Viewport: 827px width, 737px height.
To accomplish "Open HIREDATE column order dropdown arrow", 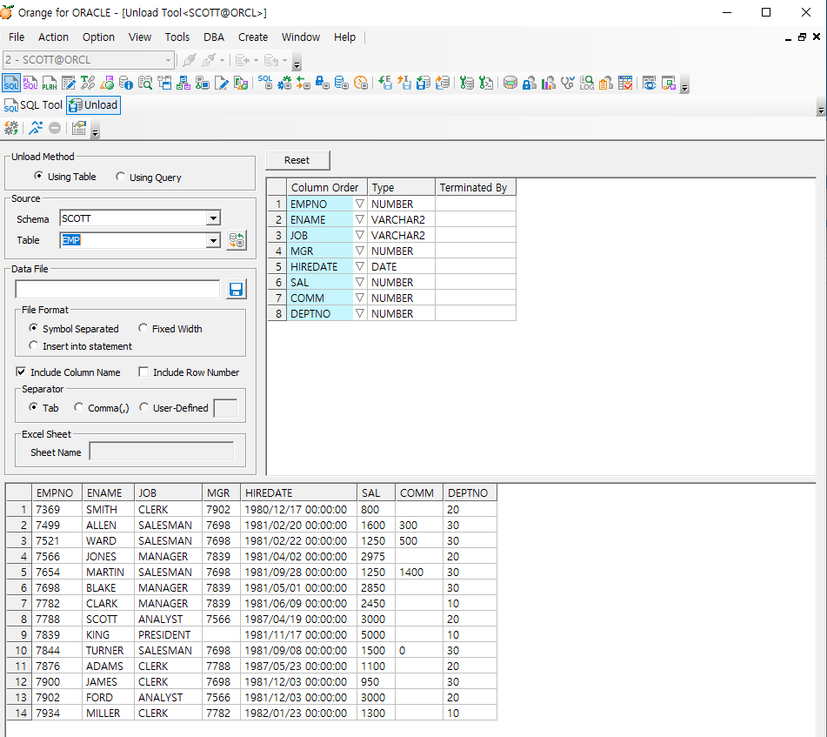I will (360, 266).
